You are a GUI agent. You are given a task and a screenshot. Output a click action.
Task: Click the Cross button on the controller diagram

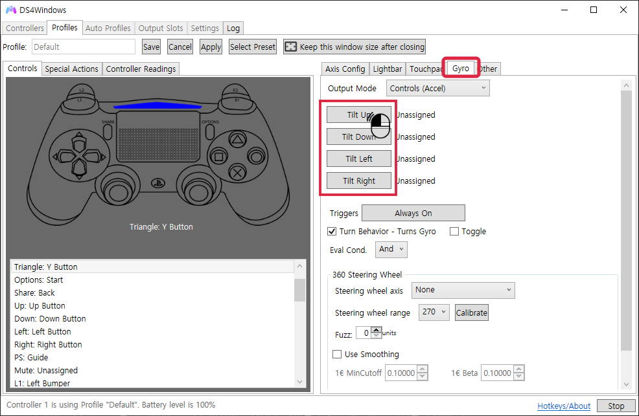pos(238,172)
